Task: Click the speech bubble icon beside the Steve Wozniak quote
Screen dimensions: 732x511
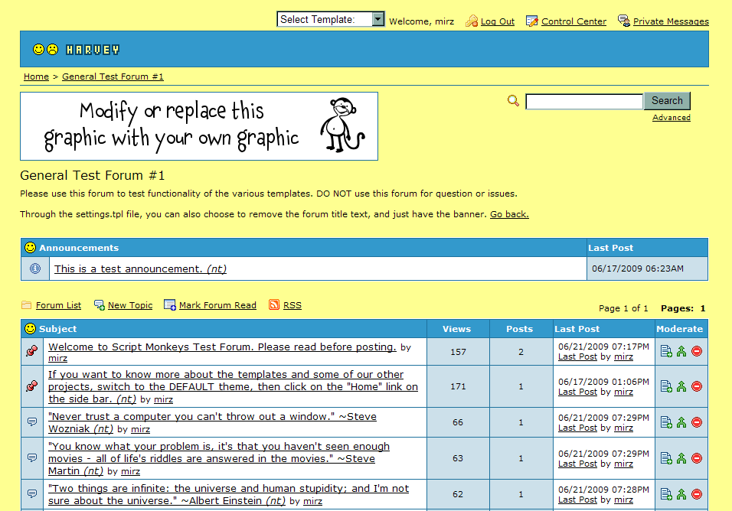Action: [31, 422]
